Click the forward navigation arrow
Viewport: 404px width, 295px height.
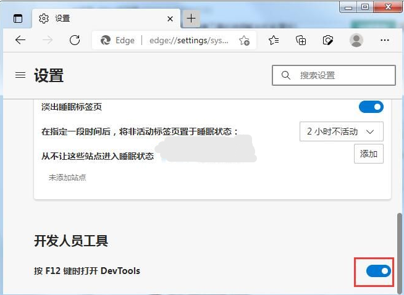(x=48, y=40)
